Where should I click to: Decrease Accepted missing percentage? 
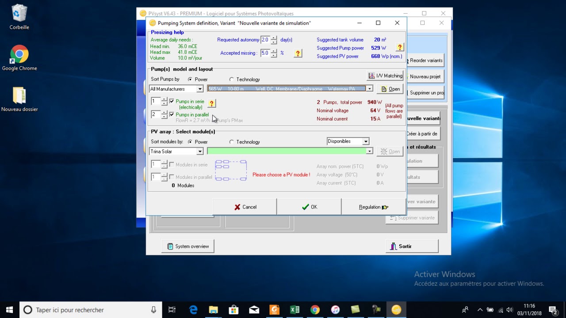274,55
